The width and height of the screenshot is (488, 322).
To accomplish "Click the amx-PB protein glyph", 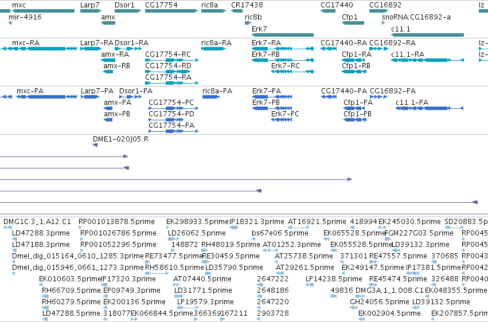I will [108, 120].
